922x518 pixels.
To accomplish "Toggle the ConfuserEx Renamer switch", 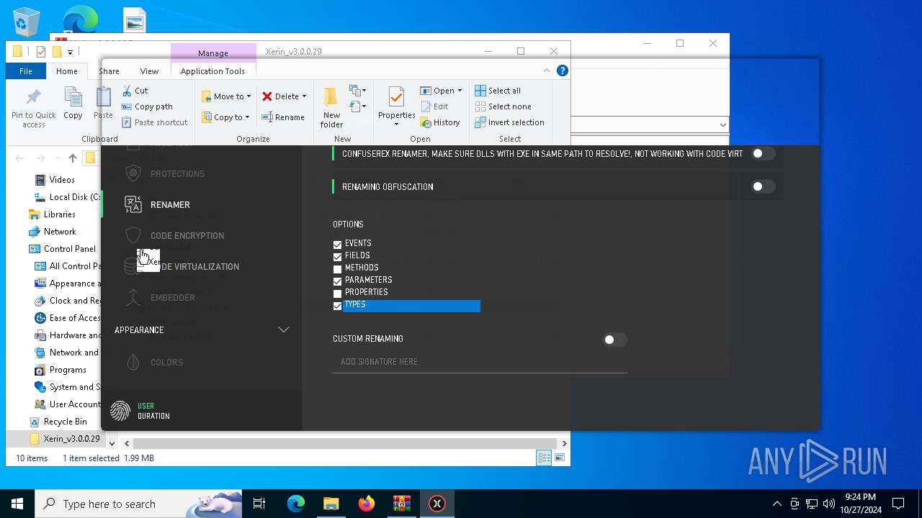I will click(763, 153).
